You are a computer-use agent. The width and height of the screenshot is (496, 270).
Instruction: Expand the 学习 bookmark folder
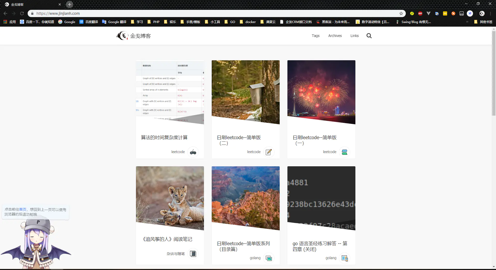tap(137, 22)
